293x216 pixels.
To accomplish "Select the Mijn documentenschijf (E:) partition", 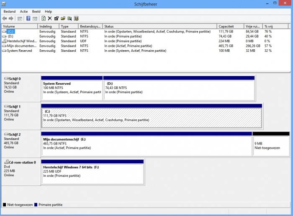I will (146, 145).
